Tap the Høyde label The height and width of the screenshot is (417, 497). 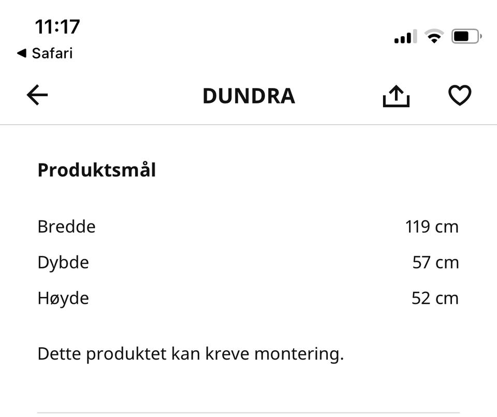(63, 298)
